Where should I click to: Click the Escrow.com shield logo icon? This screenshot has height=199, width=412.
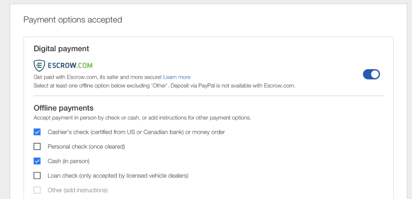(x=39, y=66)
